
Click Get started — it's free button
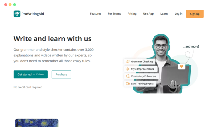tap(31, 75)
